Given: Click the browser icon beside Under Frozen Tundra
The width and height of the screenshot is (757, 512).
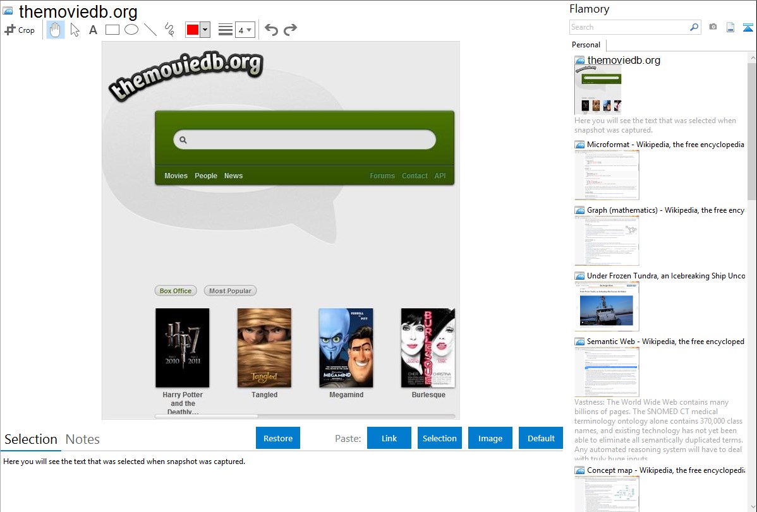Looking at the screenshot, I should [580, 275].
